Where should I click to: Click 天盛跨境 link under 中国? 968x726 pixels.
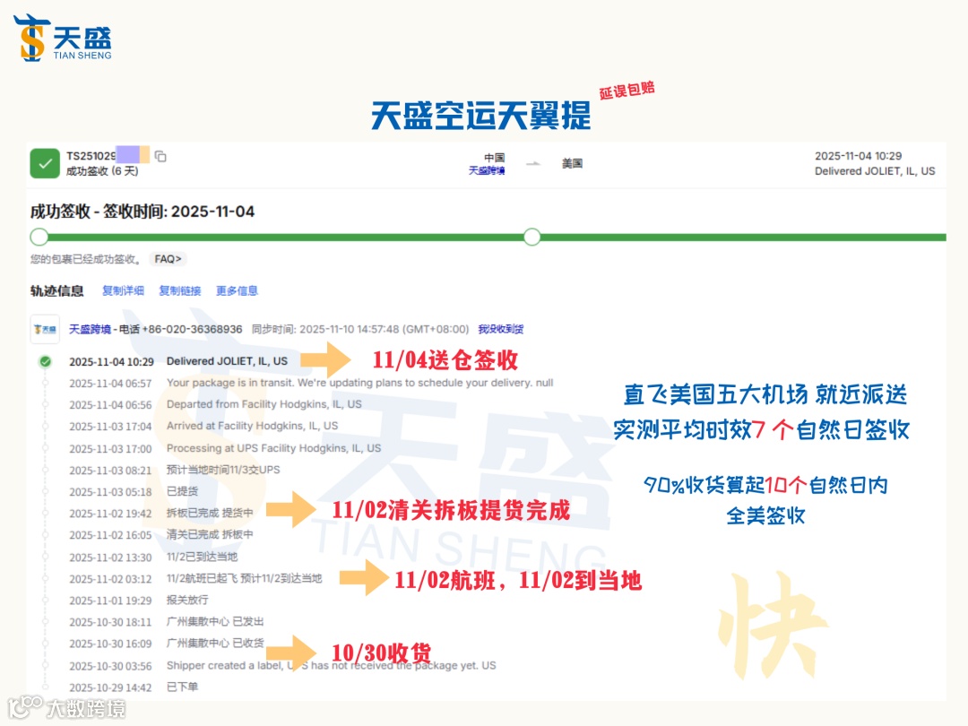[x=487, y=170]
